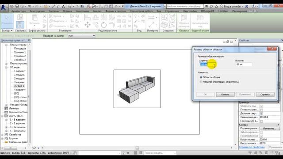Click the 'ОК' button in dialog

(205, 95)
